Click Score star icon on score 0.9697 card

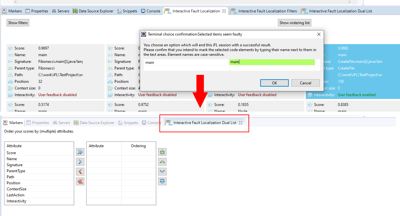coord(10,48)
